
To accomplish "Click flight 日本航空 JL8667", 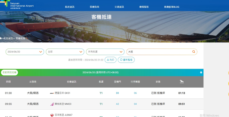I will pos(63,115).
